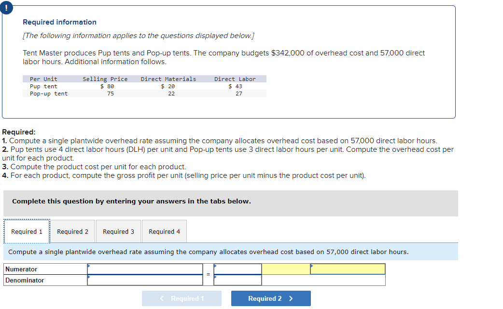Open the dropdown triangle in the yellow result cell

pos(311,265)
